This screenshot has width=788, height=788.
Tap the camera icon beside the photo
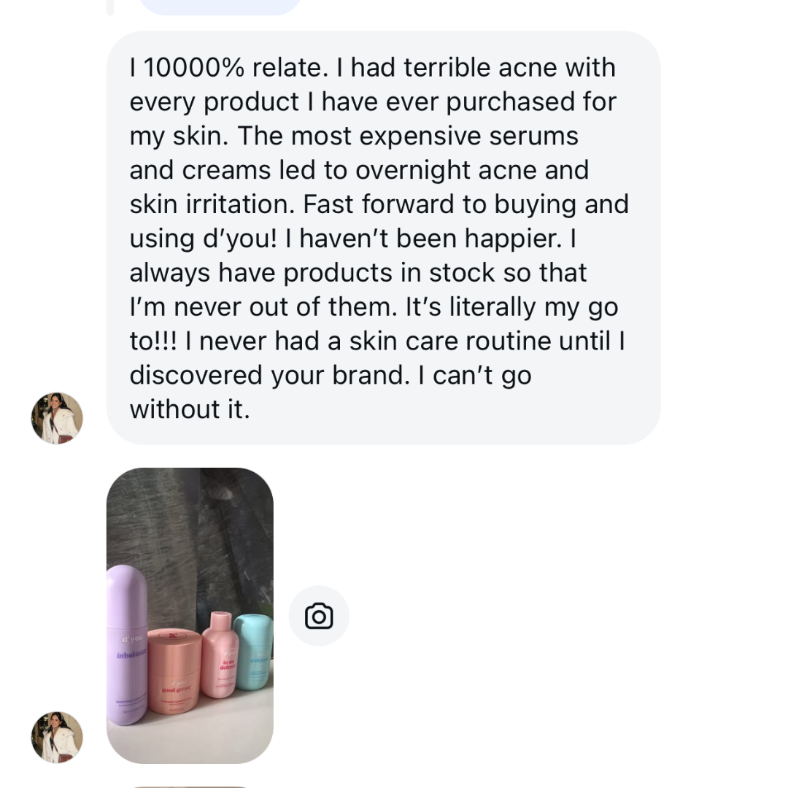pyautogui.click(x=319, y=616)
